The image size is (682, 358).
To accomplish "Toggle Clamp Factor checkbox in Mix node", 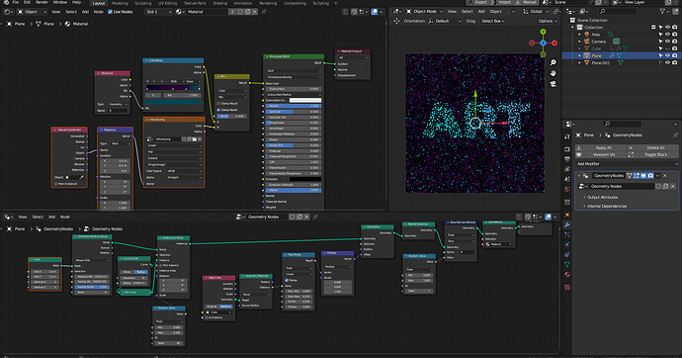I will pyautogui.click(x=218, y=110).
